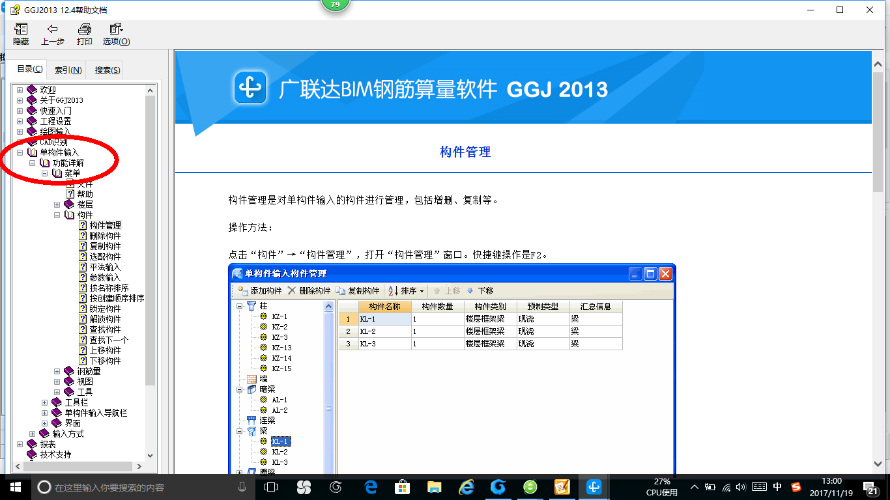
Task: Open the Microsoft Store taskbar icon
Action: coord(403,487)
